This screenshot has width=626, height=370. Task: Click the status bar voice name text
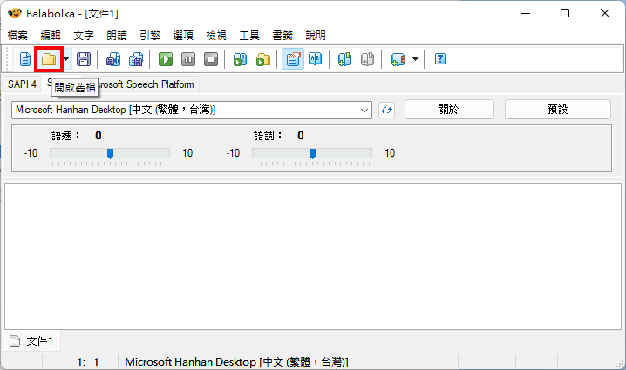click(236, 361)
